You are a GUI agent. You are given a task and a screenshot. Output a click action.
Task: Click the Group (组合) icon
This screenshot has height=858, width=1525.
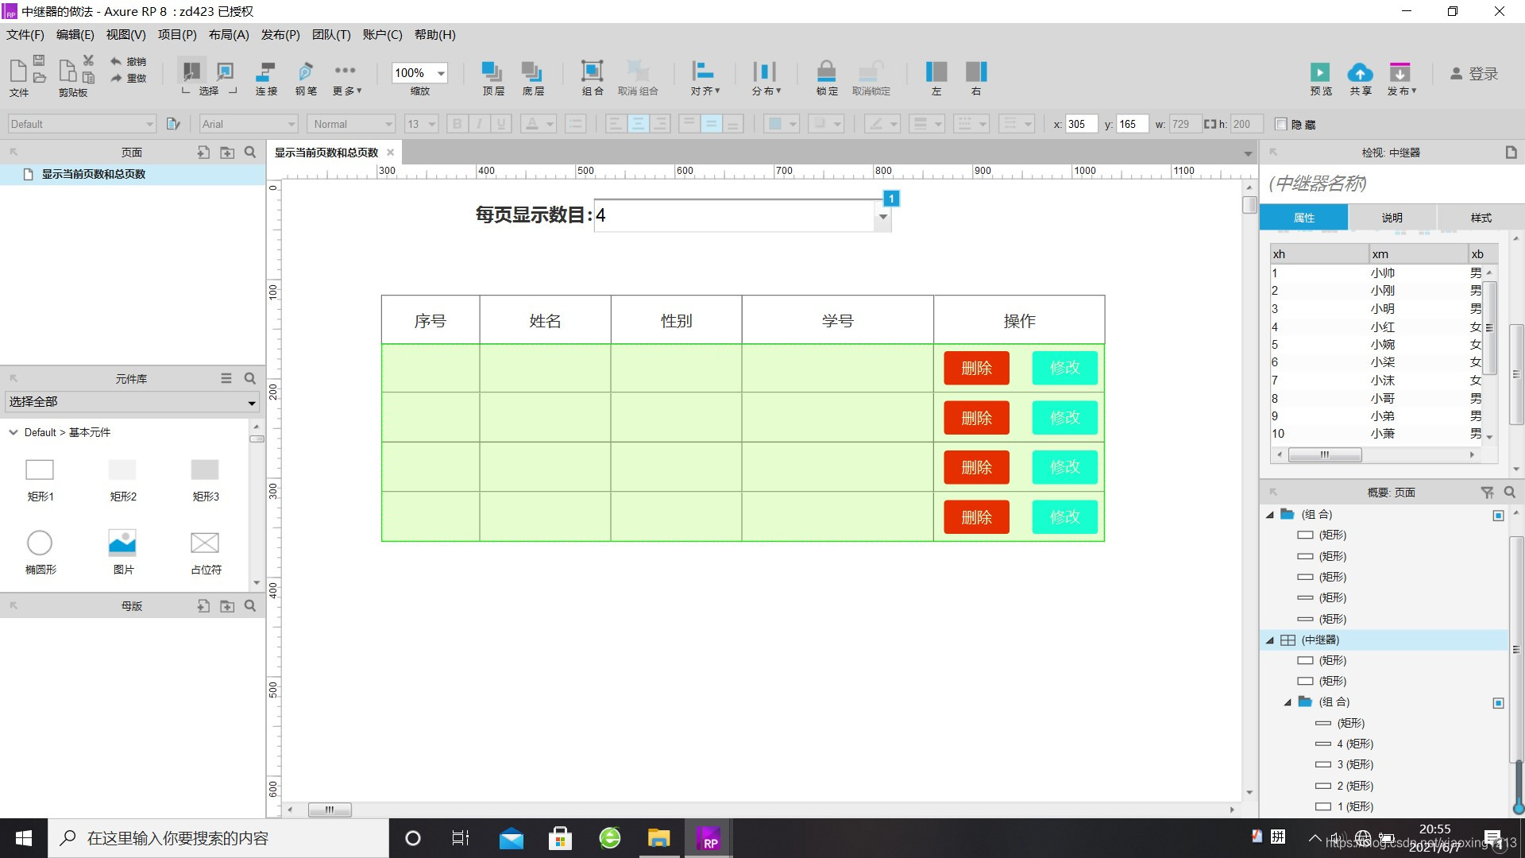(x=592, y=71)
